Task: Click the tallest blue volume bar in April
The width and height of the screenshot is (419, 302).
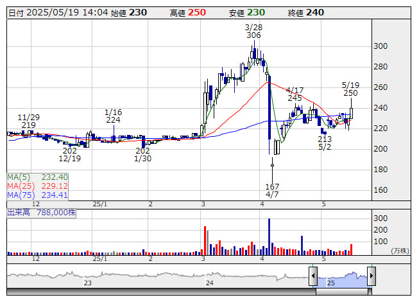Action: coord(269,236)
